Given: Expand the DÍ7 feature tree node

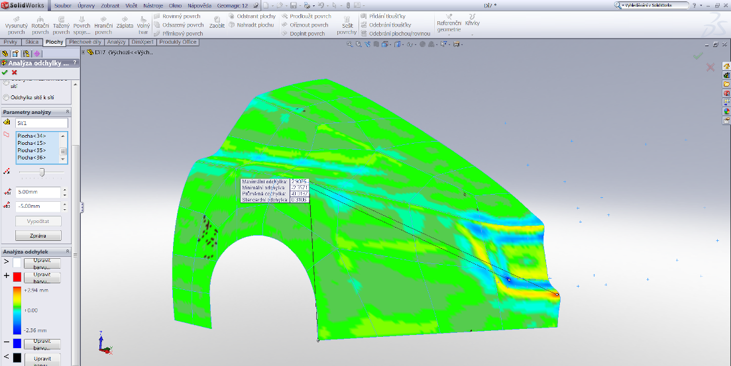Looking at the screenshot, I should click(x=84, y=52).
